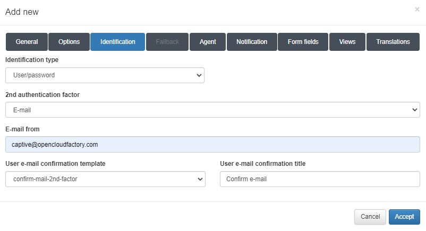Click the 'Identification type' label text

tap(32, 60)
